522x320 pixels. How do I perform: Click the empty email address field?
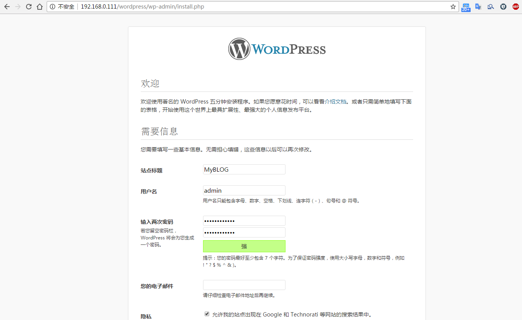[244, 285]
